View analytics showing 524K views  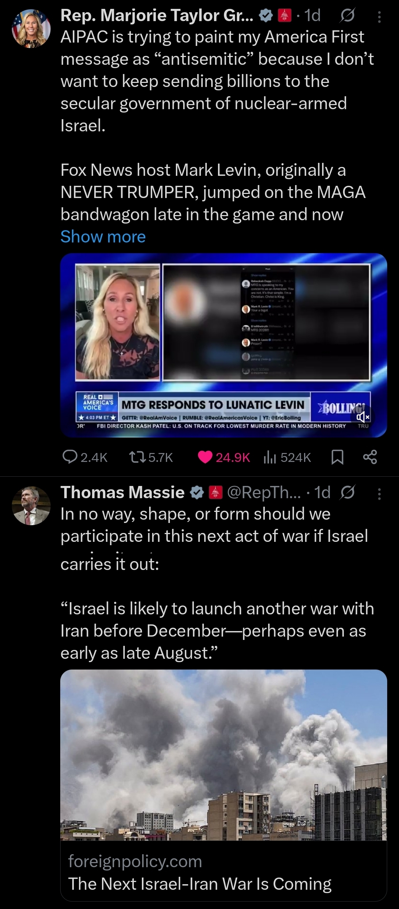tap(287, 457)
